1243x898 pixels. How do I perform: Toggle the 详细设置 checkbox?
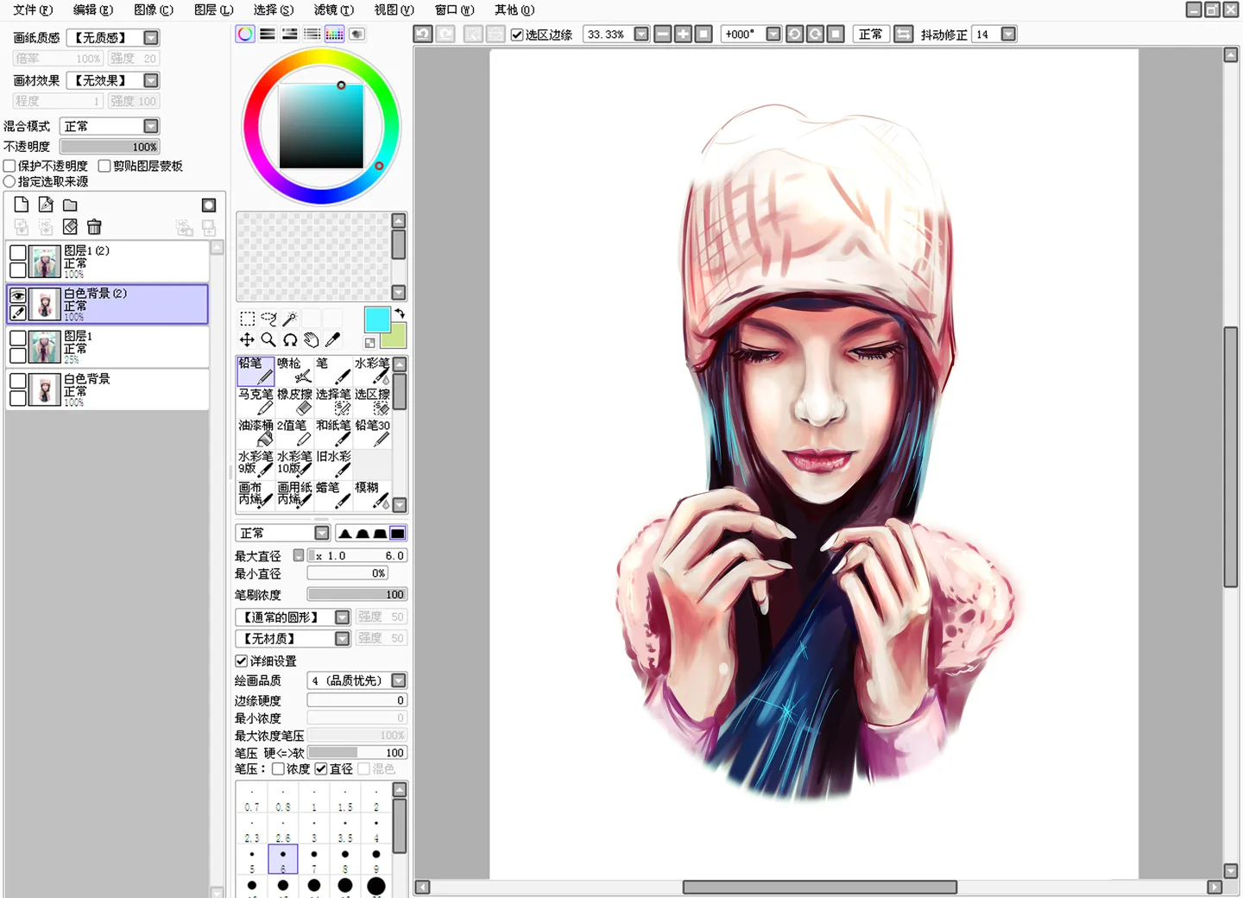[242, 661]
